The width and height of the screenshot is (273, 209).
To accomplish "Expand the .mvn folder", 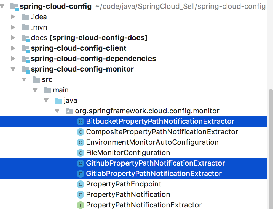I will point(13,28).
